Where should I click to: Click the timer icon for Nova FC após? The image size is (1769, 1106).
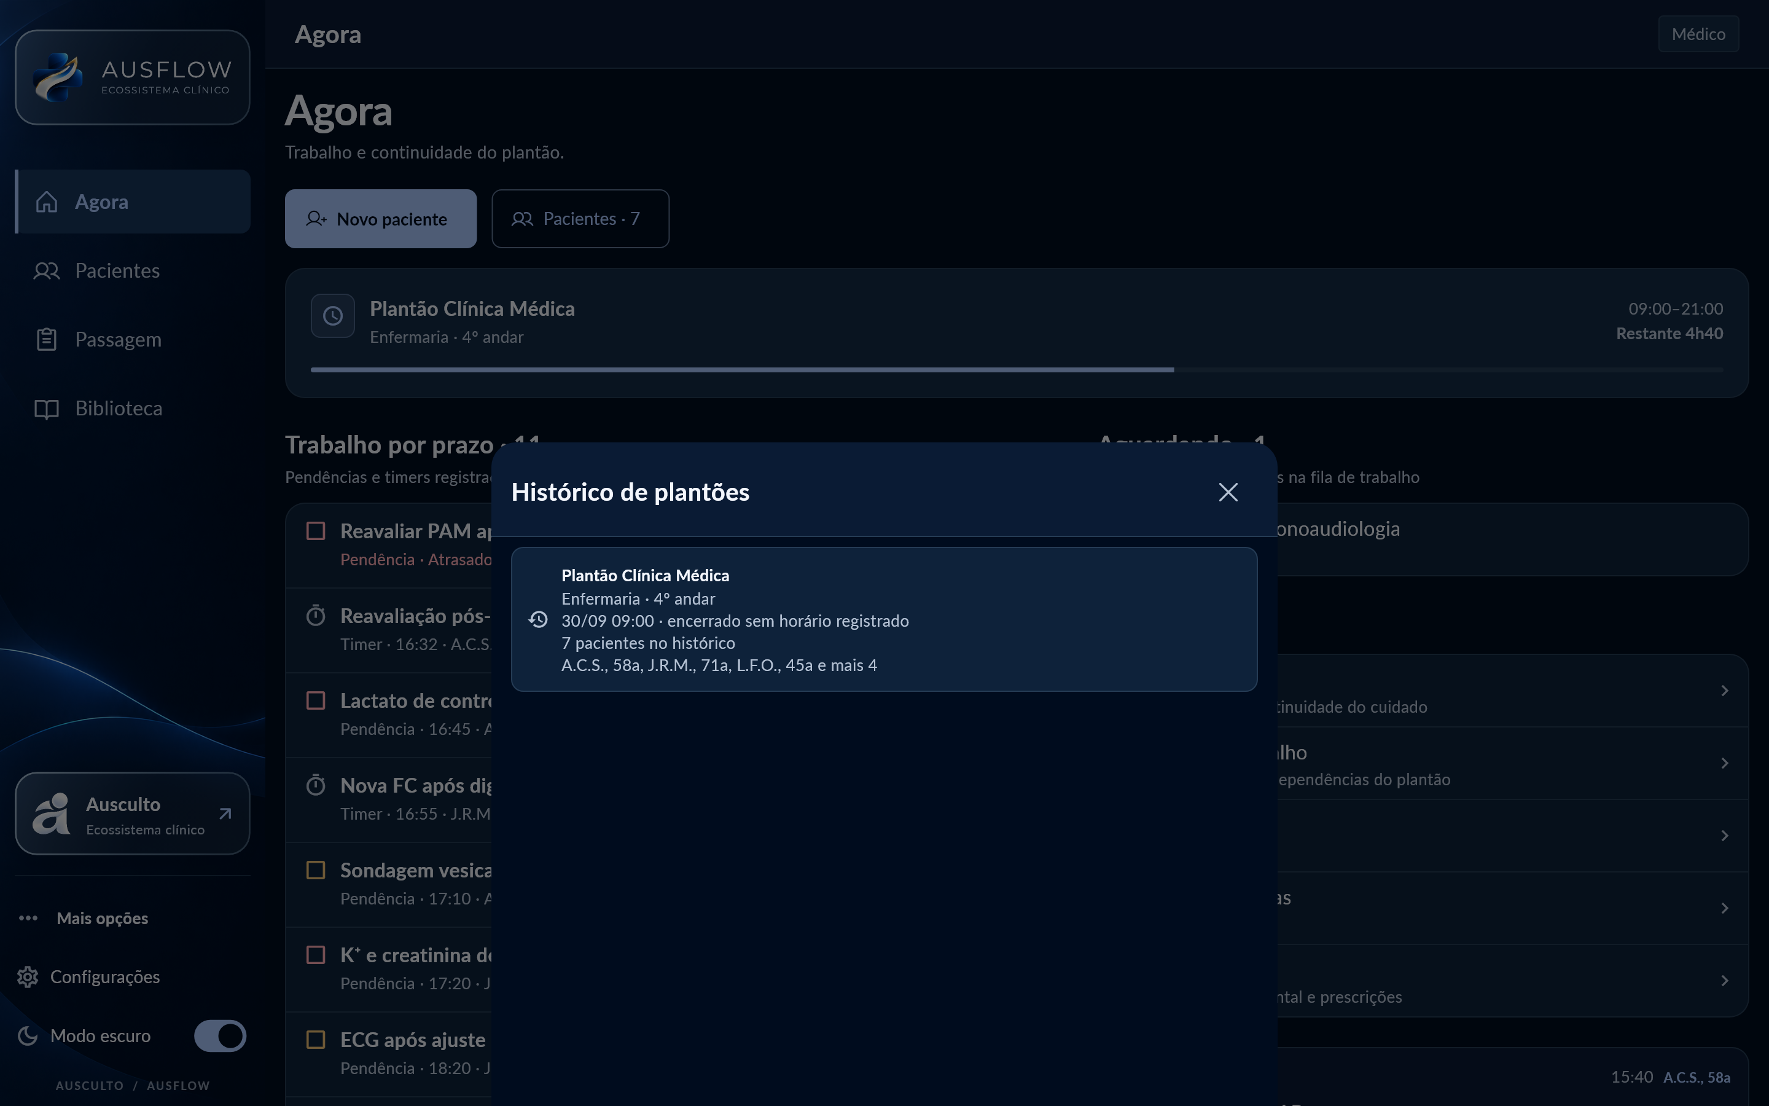[316, 786]
